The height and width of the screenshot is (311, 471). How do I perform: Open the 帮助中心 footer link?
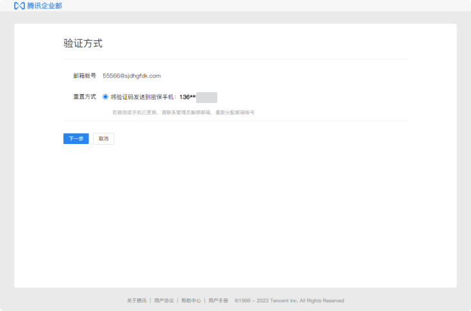click(x=191, y=300)
